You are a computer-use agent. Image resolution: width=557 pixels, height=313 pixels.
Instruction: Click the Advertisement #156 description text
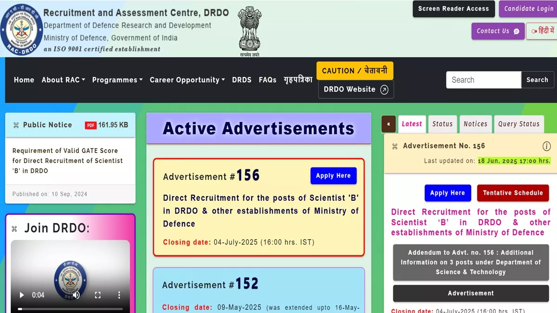pyautogui.click(x=261, y=211)
